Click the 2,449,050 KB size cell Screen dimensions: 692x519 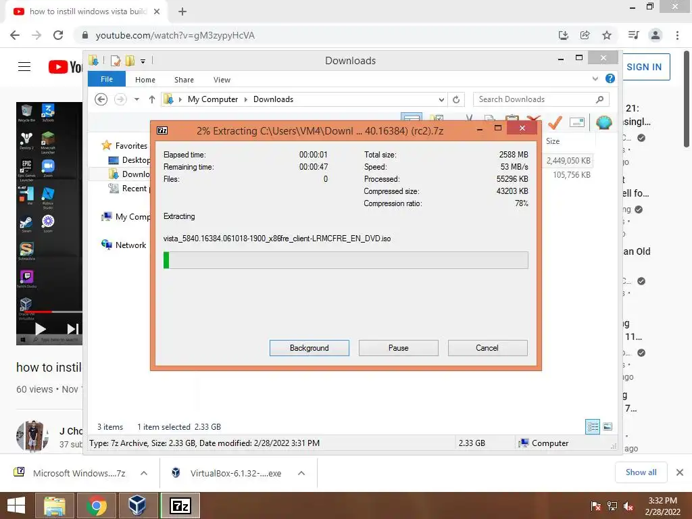click(568, 161)
